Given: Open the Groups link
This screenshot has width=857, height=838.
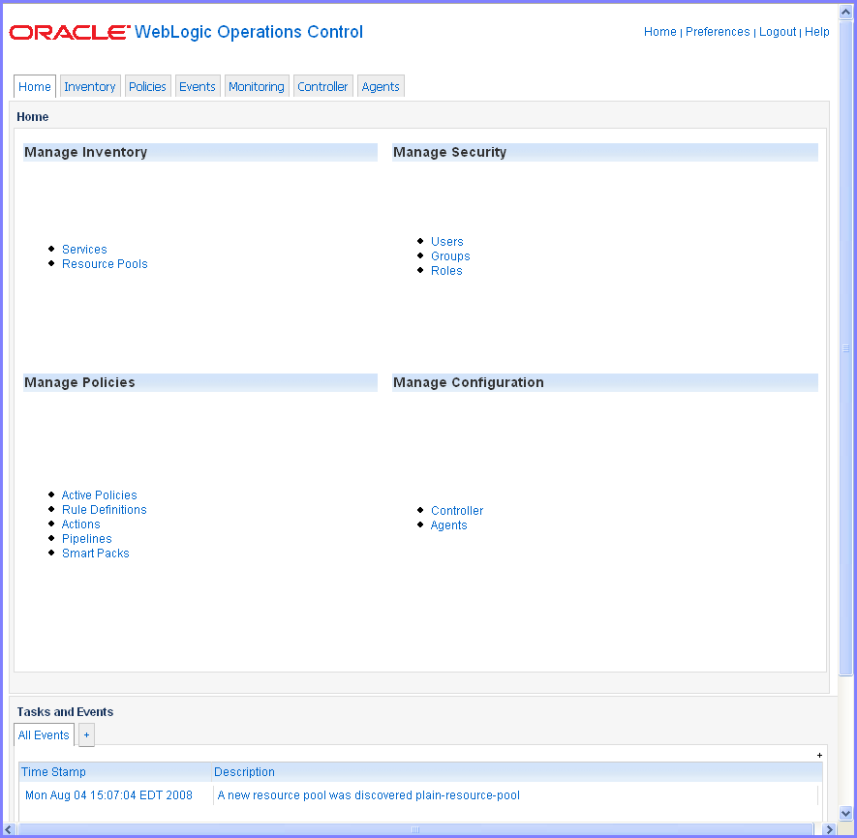Looking at the screenshot, I should (x=450, y=256).
